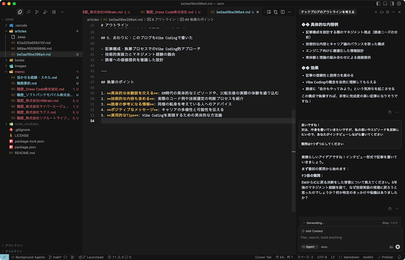The height and width of the screenshot is (260, 405).
Task: Expand the タイムライン section
Action: pos(41,251)
